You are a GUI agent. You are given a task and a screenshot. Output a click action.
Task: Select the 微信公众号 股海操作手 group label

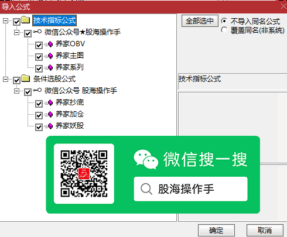point(81,91)
